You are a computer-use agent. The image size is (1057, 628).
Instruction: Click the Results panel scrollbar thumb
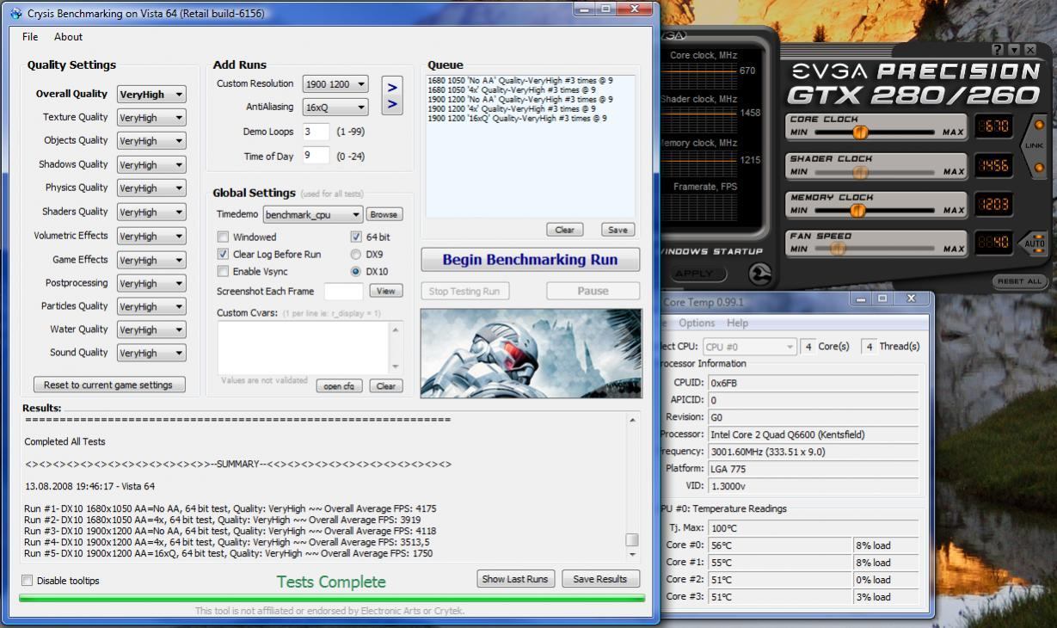632,540
